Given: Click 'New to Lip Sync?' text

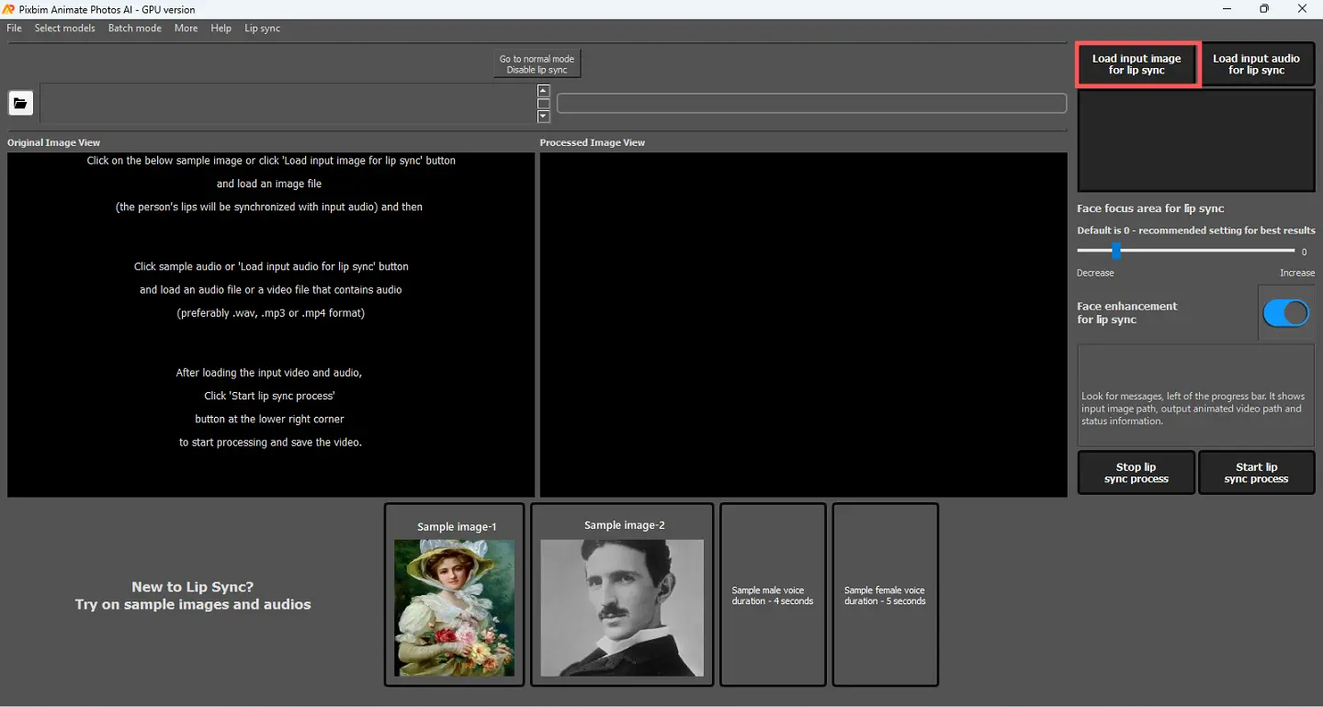Looking at the screenshot, I should coord(193,587).
